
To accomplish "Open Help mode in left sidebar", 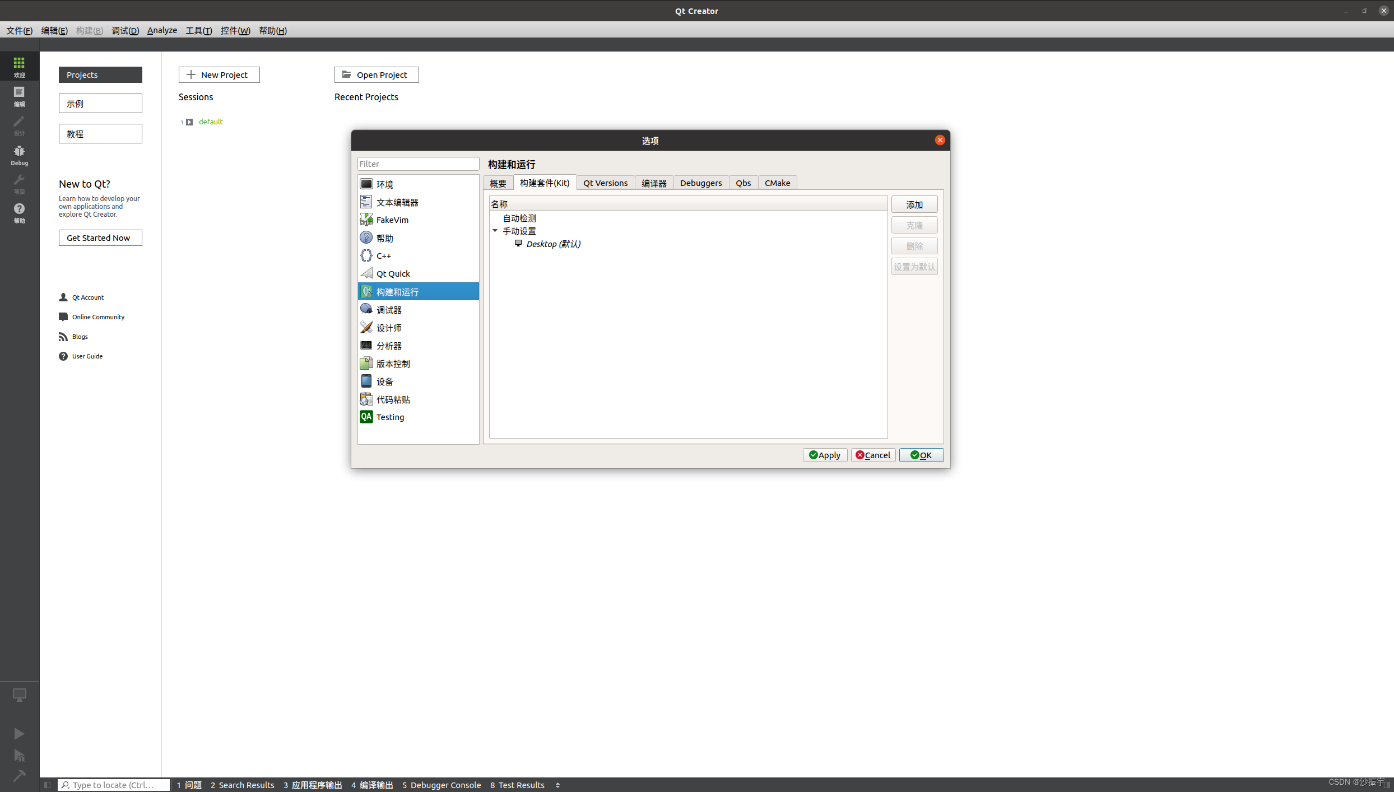I will coord(19,213).
